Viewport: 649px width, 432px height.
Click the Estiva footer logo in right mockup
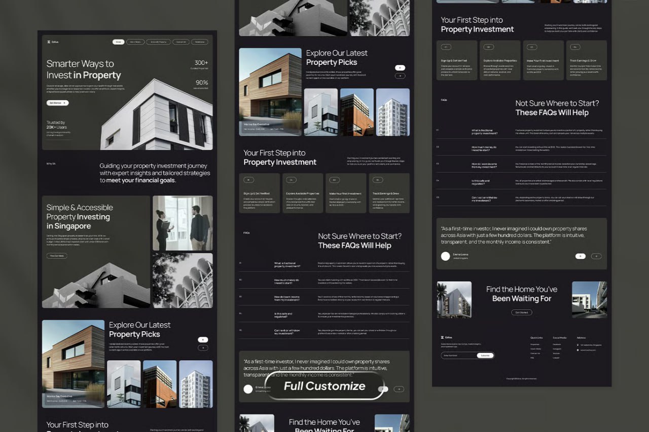[x=447, y=337]
